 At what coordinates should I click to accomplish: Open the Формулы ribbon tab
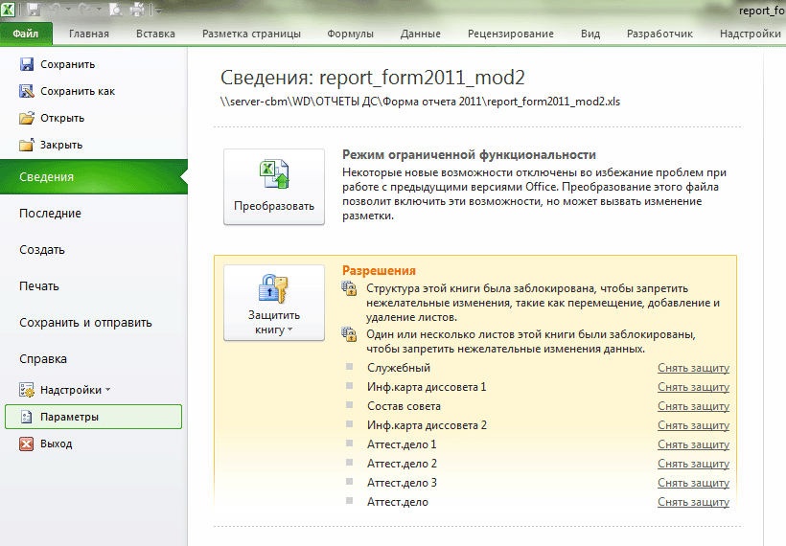coord(351,34)
